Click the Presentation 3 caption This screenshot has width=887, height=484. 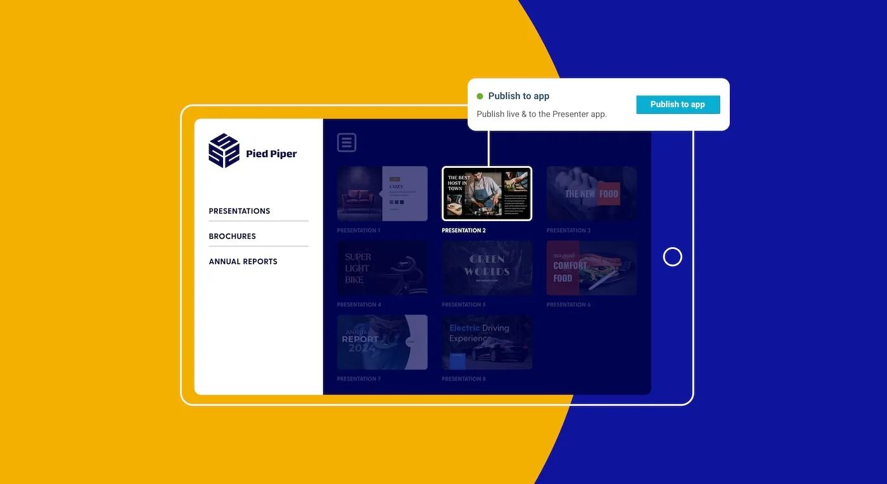coord(568,231)
